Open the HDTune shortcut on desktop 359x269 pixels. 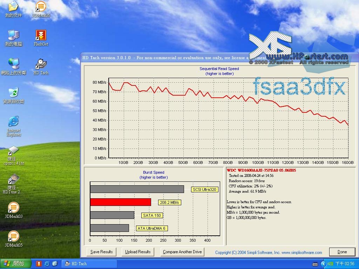13,179
